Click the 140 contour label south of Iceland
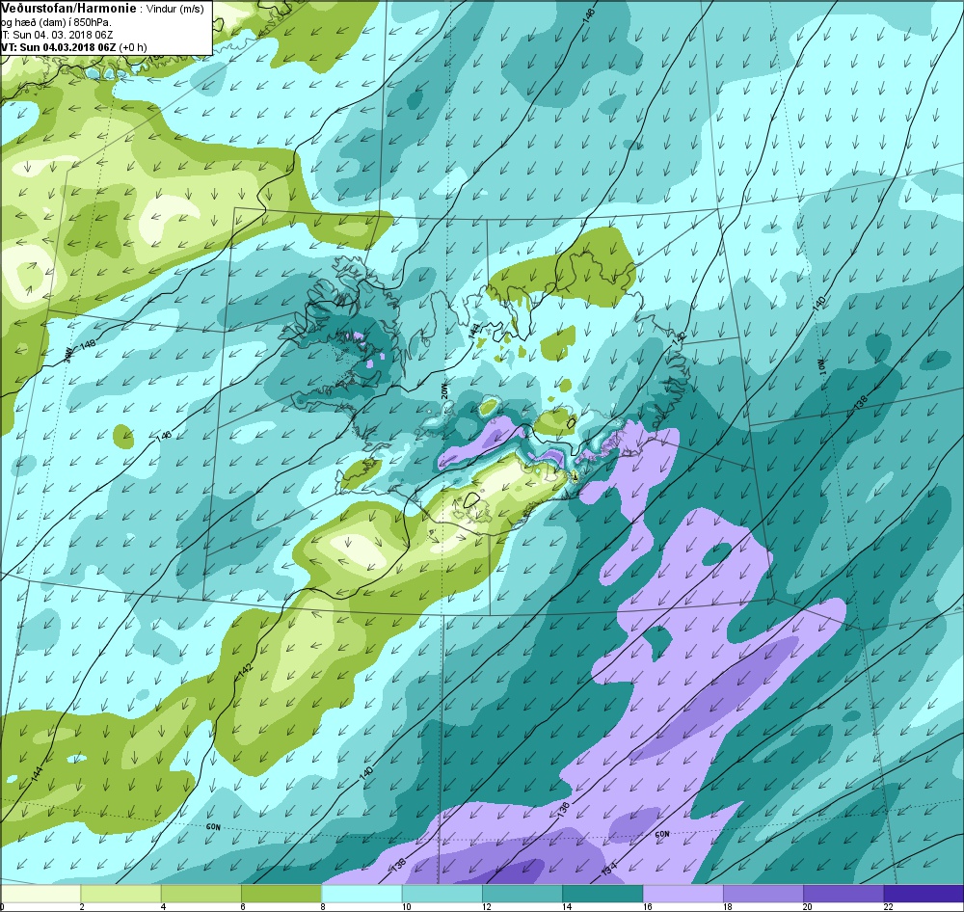964x912 pixels. 366,773
